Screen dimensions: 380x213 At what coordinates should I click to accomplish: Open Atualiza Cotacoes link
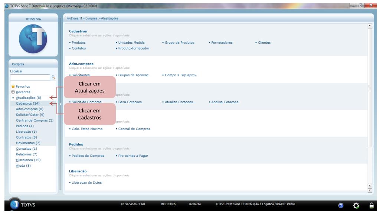179,102
